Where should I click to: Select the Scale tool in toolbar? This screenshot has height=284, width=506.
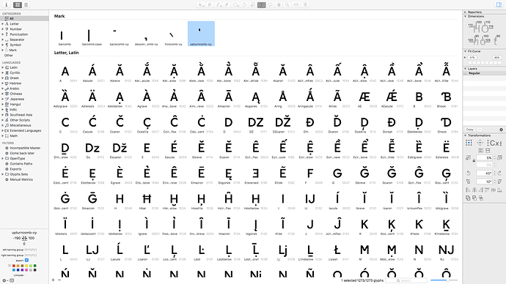click(253, 5)
